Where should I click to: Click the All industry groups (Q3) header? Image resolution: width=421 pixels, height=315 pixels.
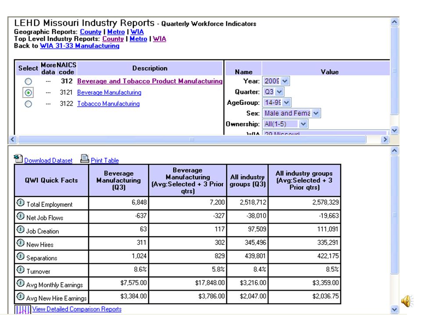(x=247, y=181)
